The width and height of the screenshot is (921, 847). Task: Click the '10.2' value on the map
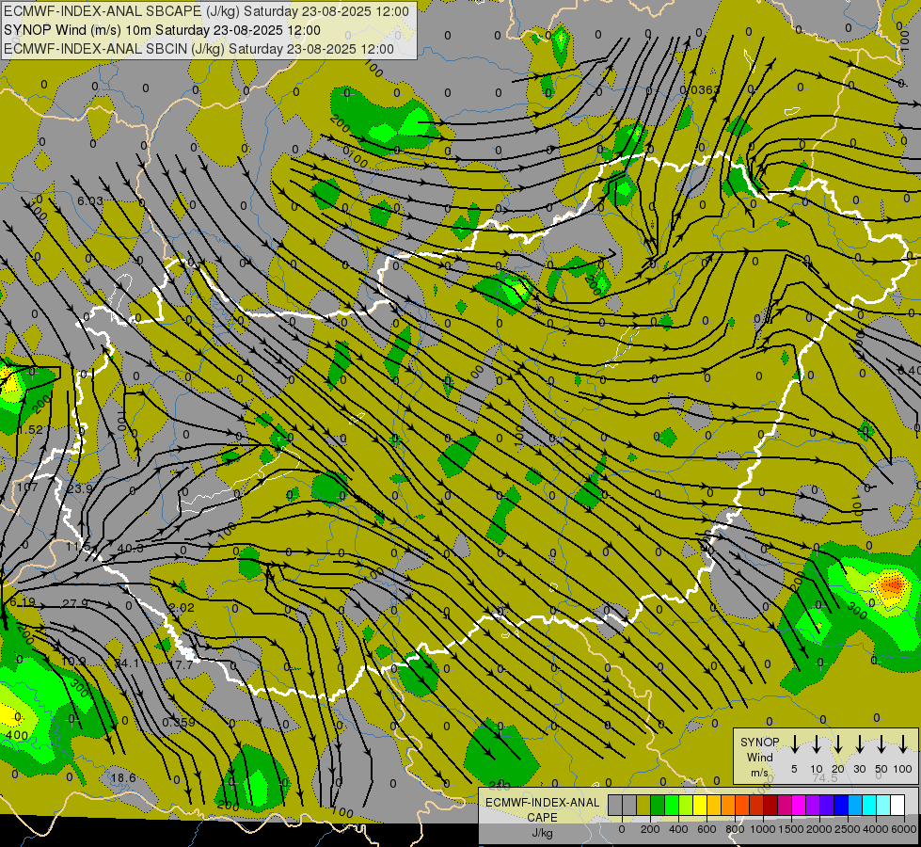tap(73, 662)
